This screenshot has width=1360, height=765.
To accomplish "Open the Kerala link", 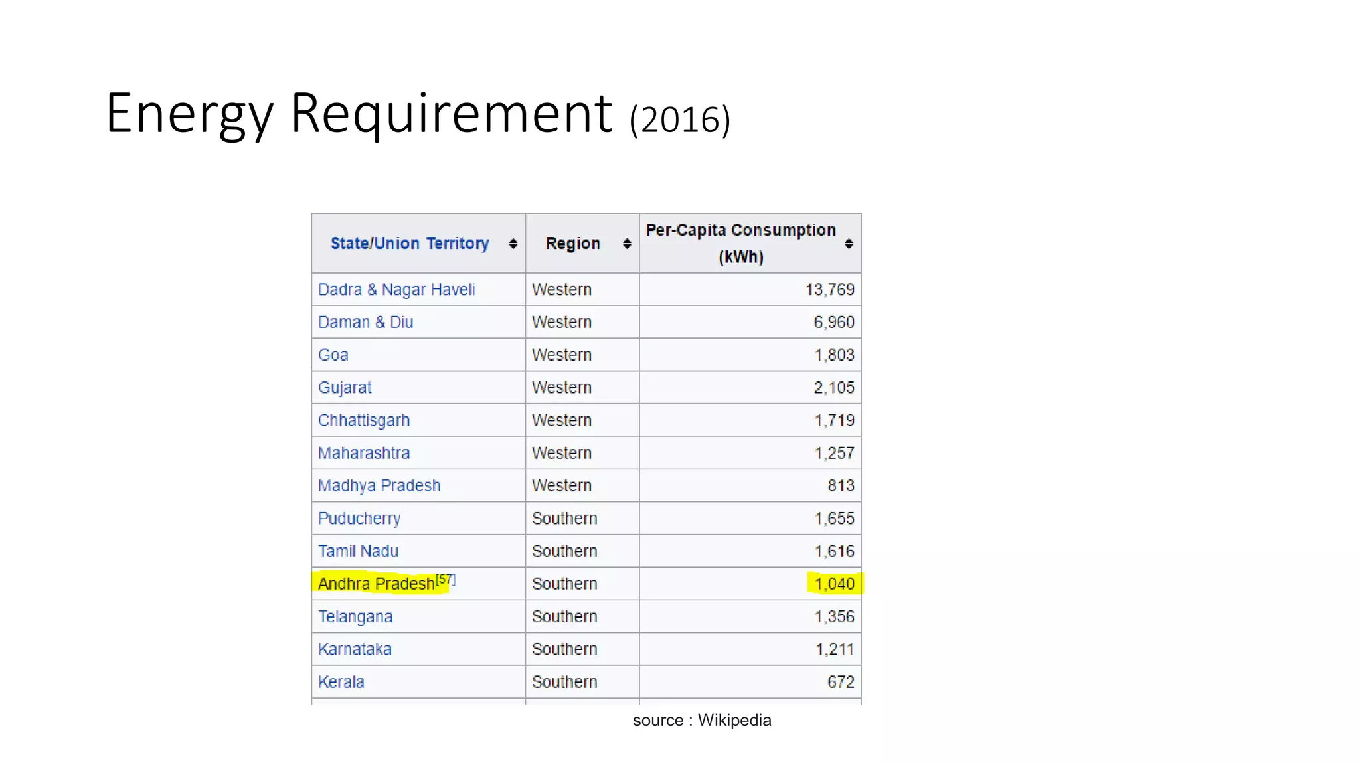I will coord(341,682).
